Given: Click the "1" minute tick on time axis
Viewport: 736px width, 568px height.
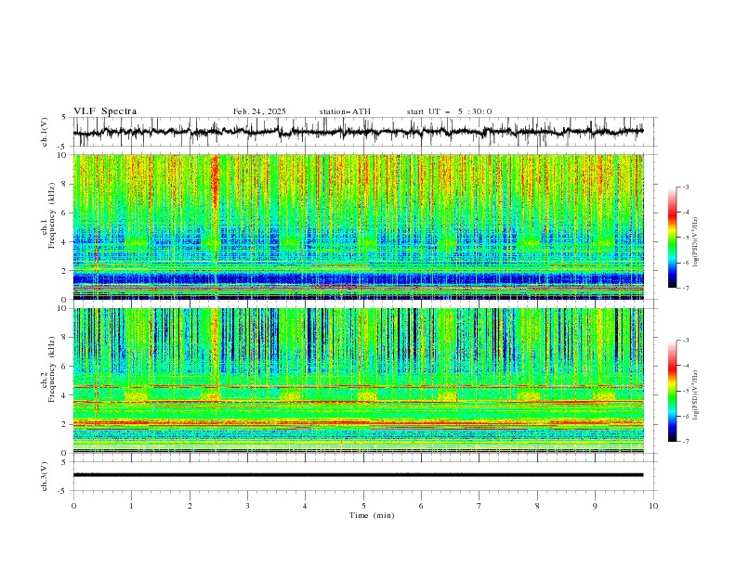Looking at the screenshot, I should point(131,506).
